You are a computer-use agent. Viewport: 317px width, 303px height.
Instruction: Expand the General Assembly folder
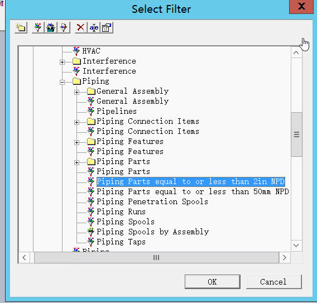[x=76, y=93]
